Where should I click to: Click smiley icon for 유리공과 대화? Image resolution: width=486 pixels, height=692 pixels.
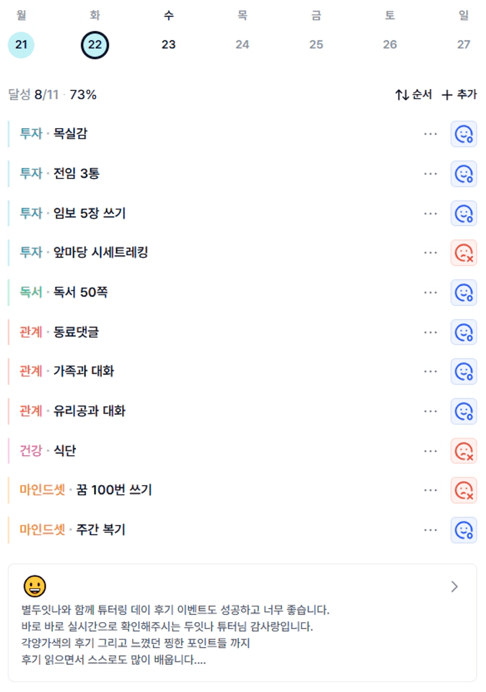click(x=464, y=411)
